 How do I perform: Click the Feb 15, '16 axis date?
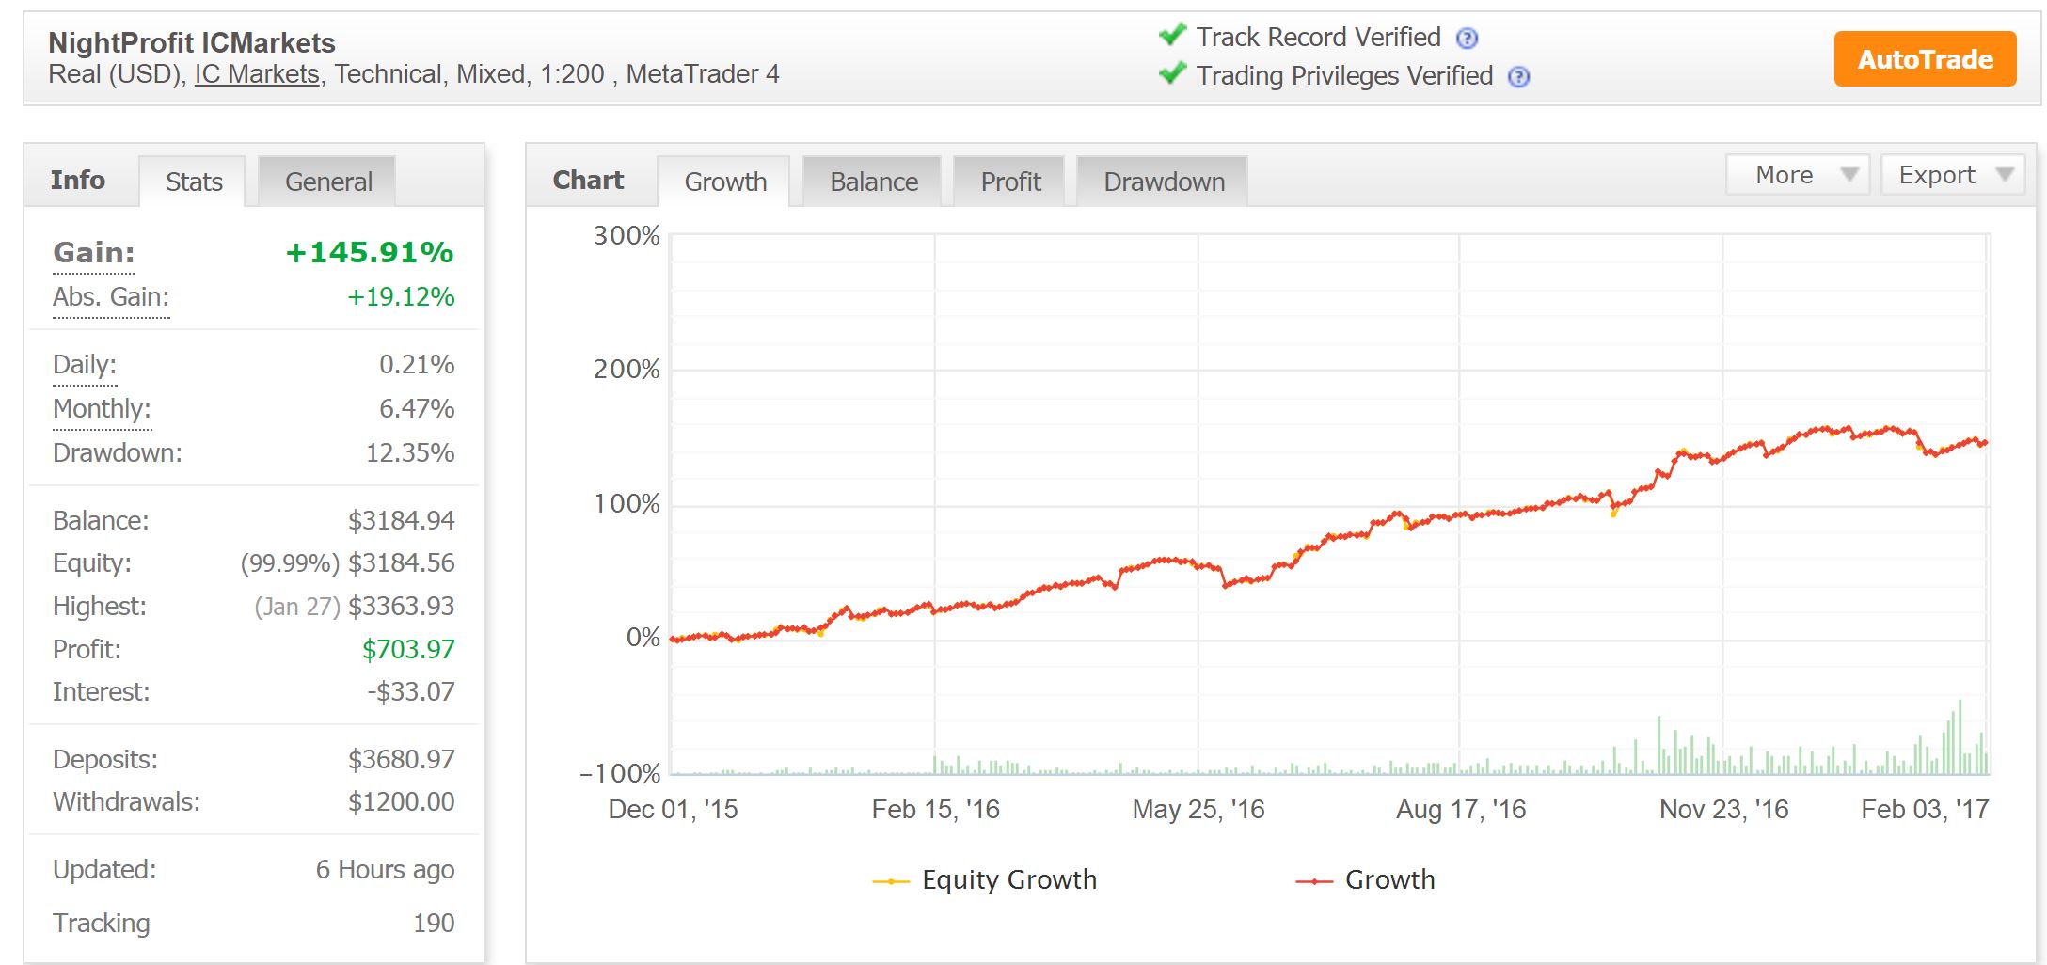click(935, 810)
